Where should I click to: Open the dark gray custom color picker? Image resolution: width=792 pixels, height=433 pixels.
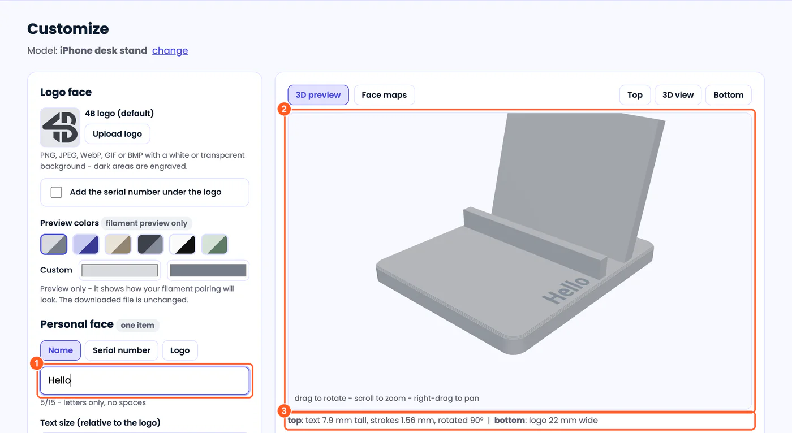(x=208, y=270)
